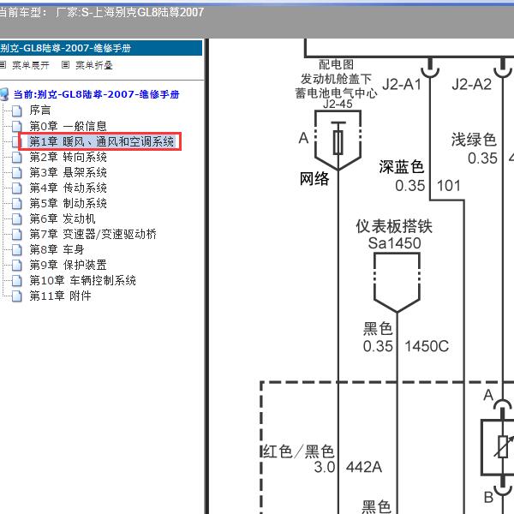The width and height of the screenshot is (514, 514).
Task: Open 第1章 暖风、通风和空调系统
Action: pos(102,141)
